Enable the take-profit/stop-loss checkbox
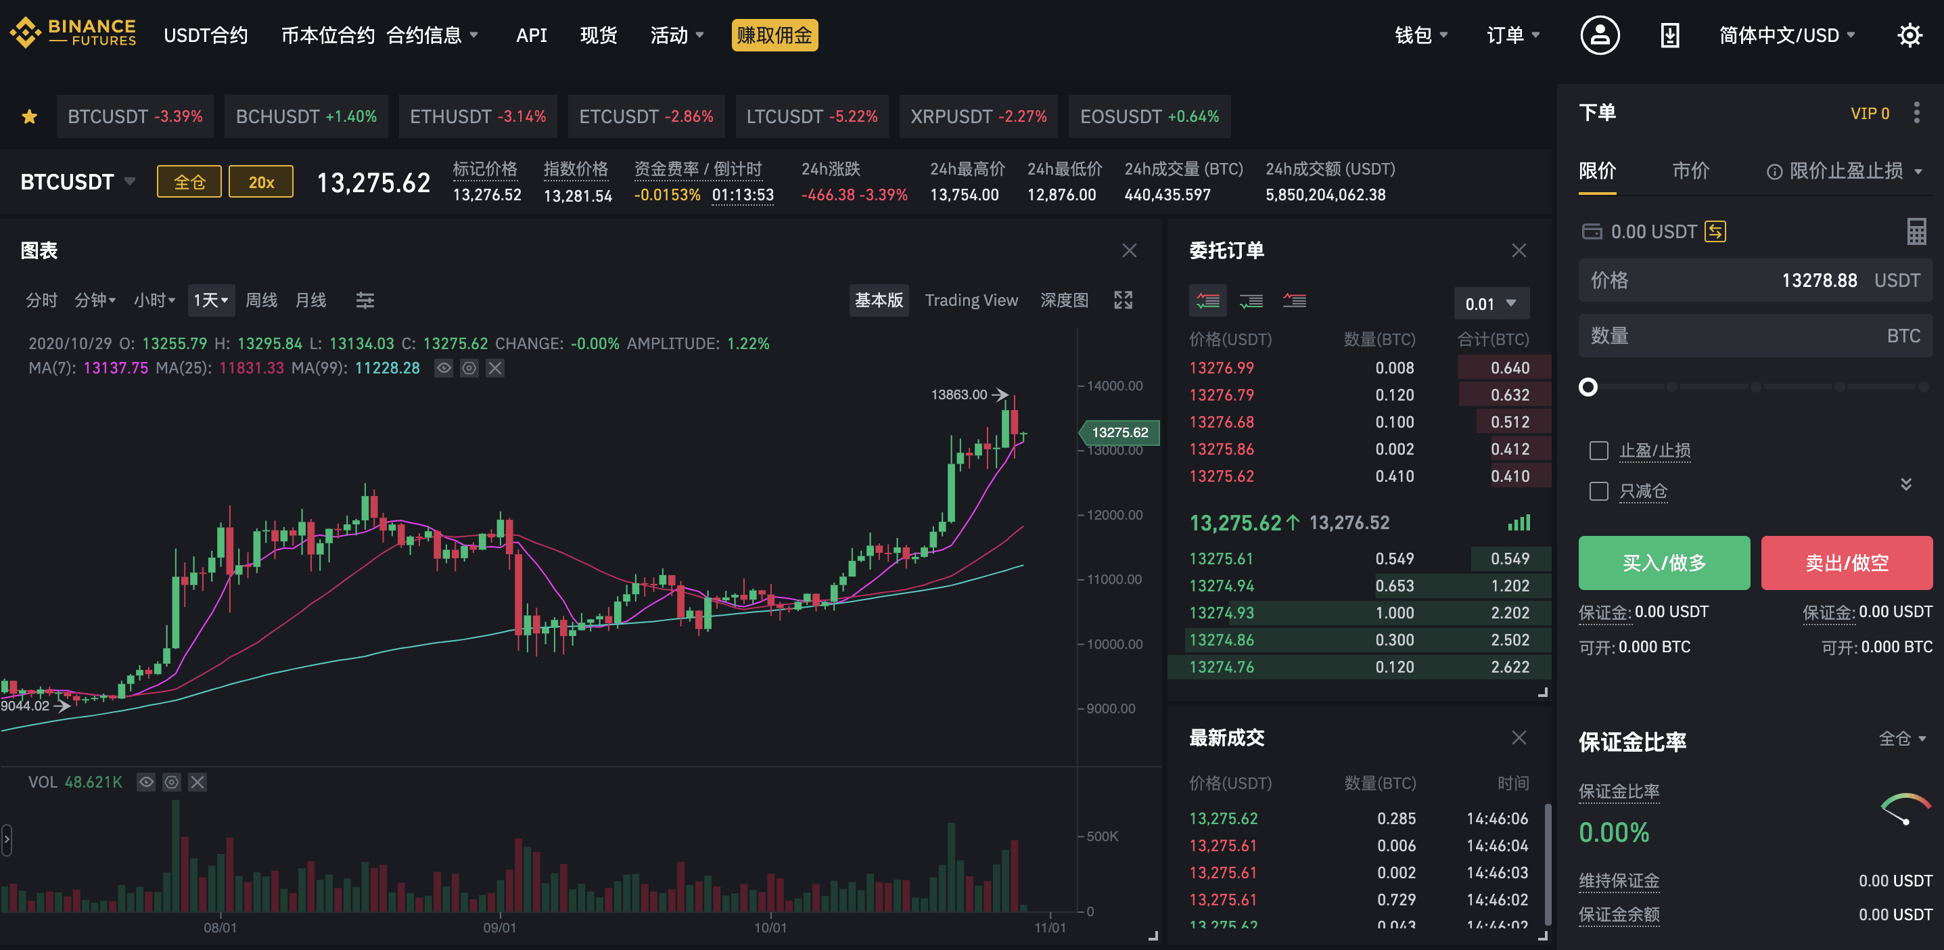This screenshot has width=1944, height=950. pos(1598,451)
